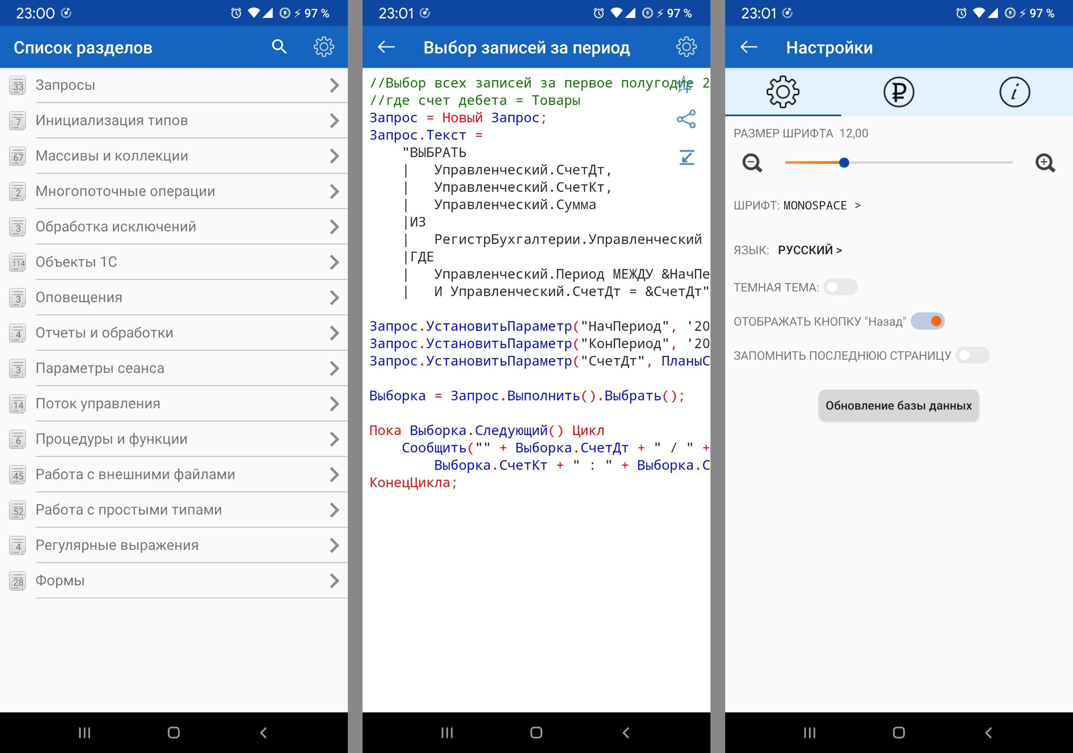This screenshot has width=1073, height=753.
Task: Tap Android home button on left screen
Action: coord(174,732)
